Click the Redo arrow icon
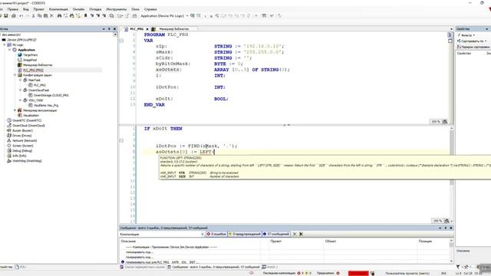The width and height of the screenshot is (491, 276). pyautogui.click(x=28, y=15)
